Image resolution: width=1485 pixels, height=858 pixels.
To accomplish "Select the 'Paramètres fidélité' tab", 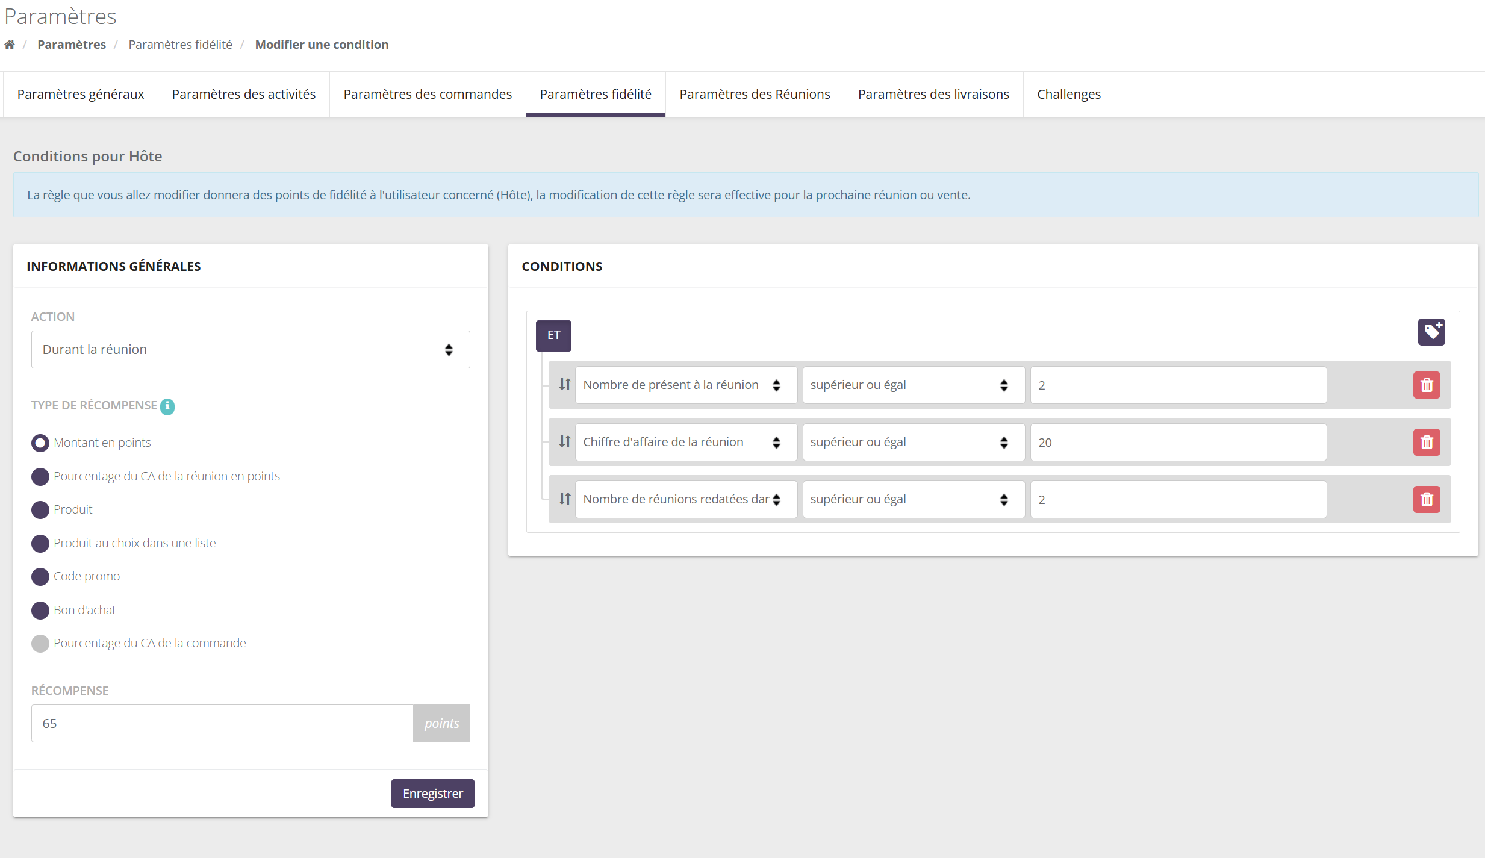I will coord(596,95).
